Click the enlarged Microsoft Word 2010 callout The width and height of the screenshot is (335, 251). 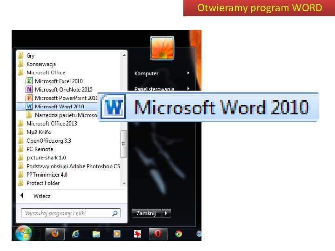[x=208, y=107]
